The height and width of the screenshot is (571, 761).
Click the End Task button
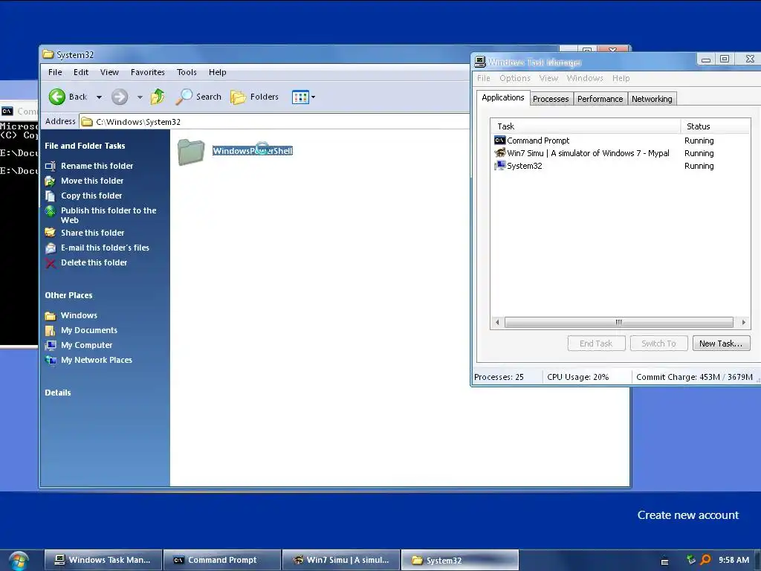pyautogui.click(x=596, y=343)
